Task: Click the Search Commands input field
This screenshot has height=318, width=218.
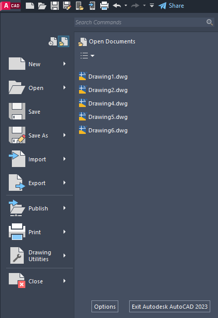Action: click(x=144, y=22)
